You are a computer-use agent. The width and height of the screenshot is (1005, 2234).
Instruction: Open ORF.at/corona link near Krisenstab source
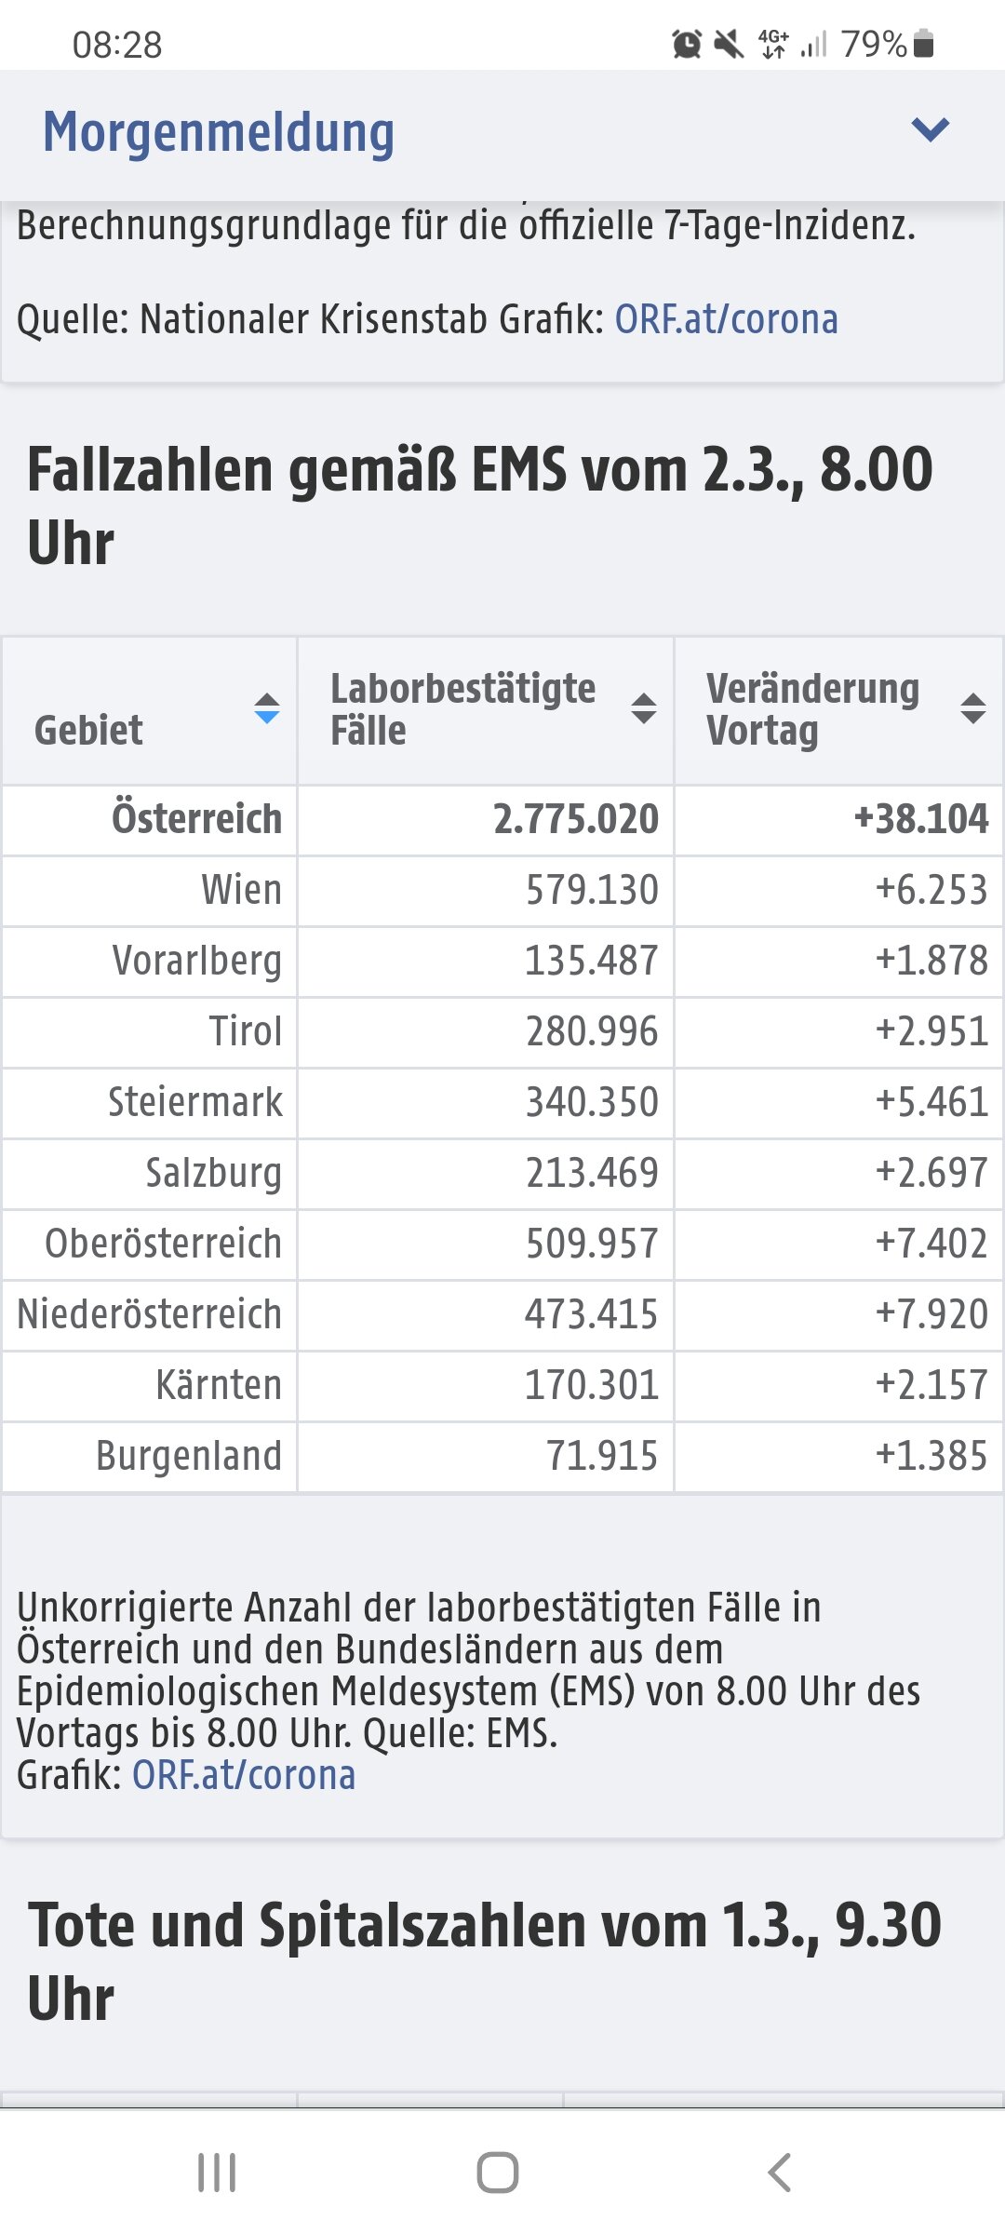pos(726,319)
